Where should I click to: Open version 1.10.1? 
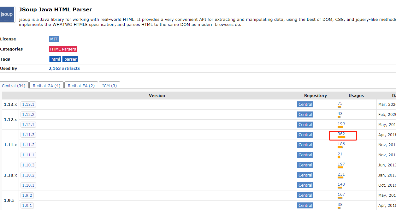(28, 185)
